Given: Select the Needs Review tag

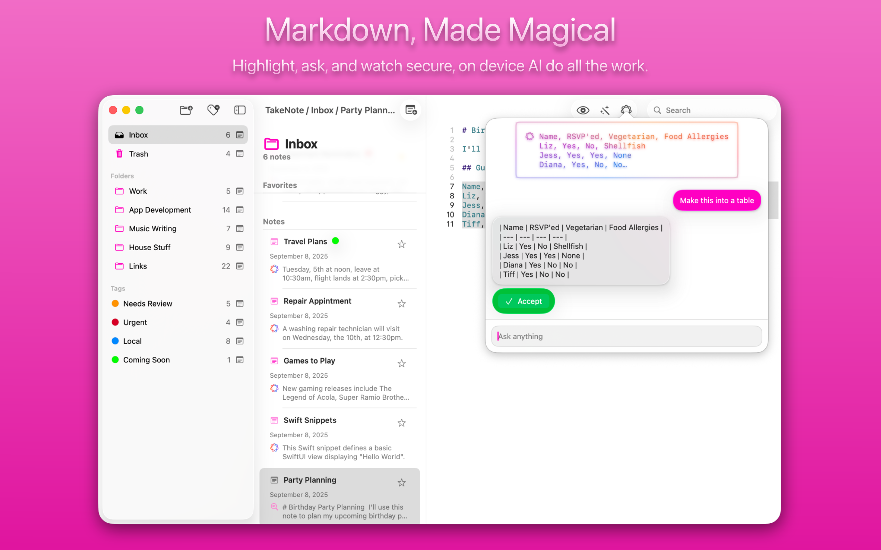Looking at the screenshot, I should 178,304.
